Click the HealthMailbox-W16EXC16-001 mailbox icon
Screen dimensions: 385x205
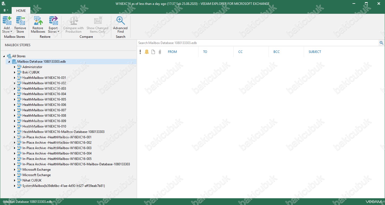tap(19, 78)
